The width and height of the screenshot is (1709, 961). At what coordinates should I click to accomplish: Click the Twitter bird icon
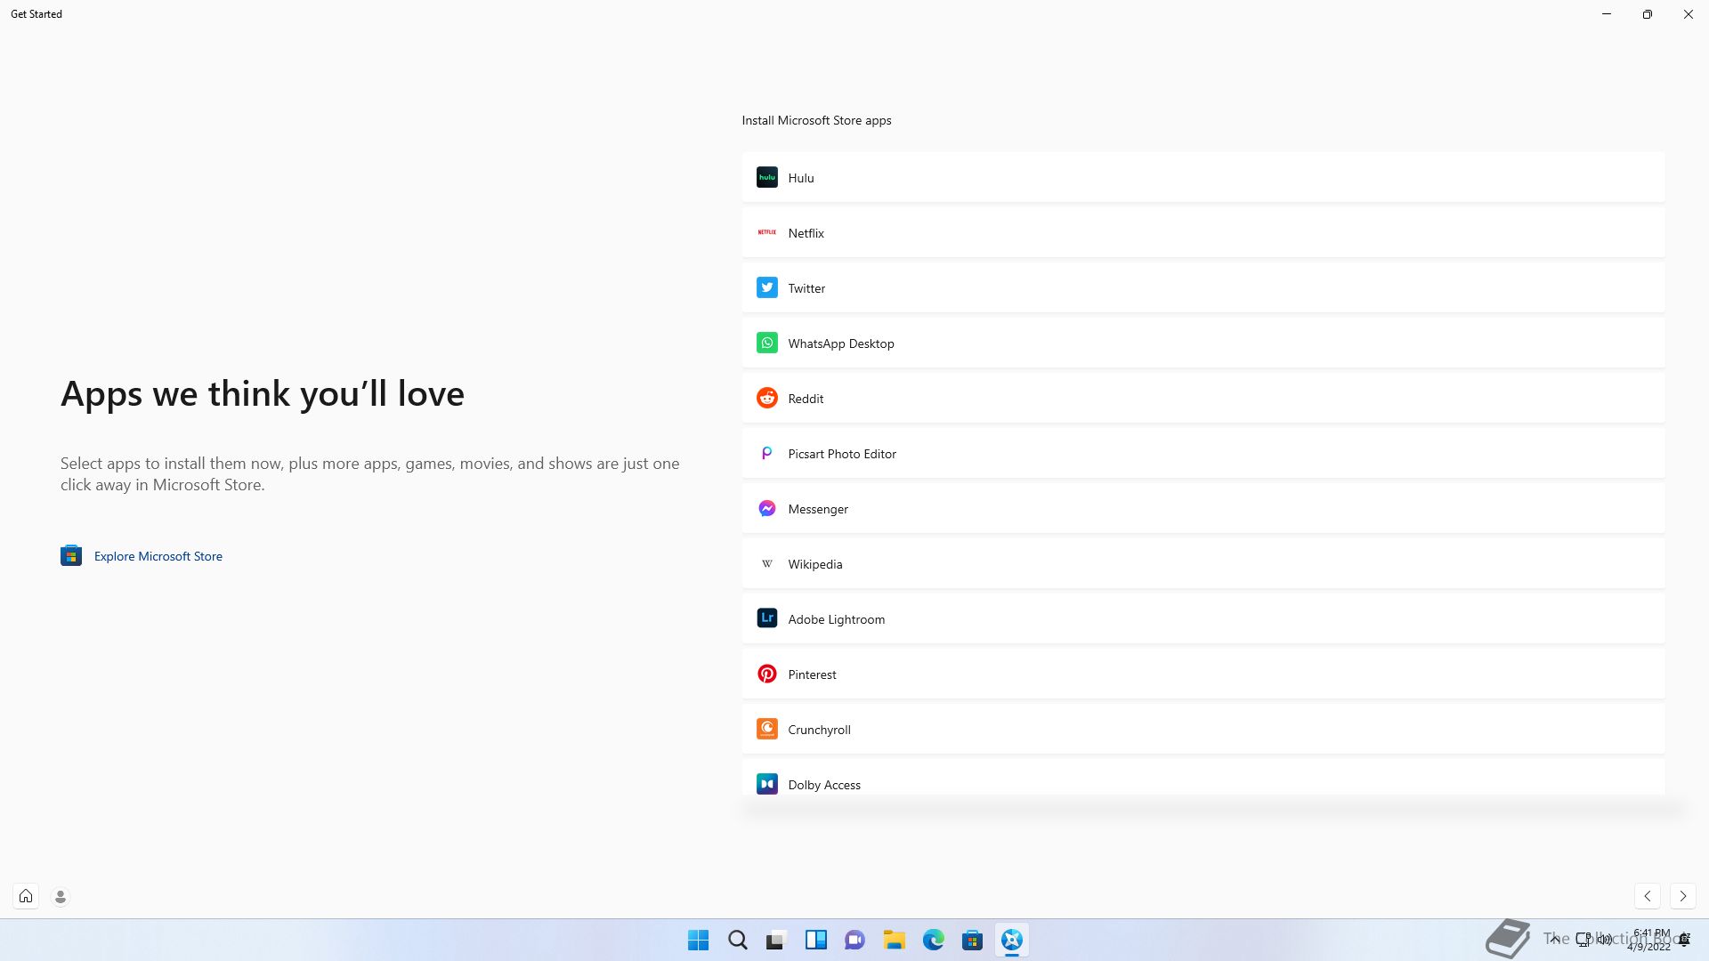pos(766,287)
